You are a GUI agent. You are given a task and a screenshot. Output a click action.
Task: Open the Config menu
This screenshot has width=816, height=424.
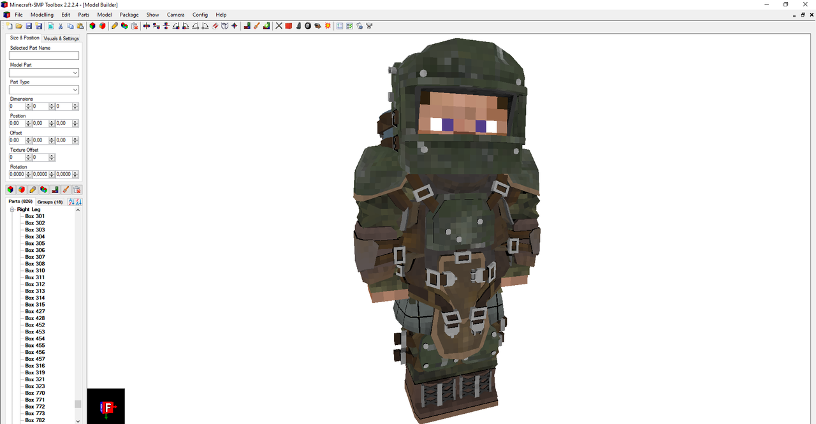200,14
